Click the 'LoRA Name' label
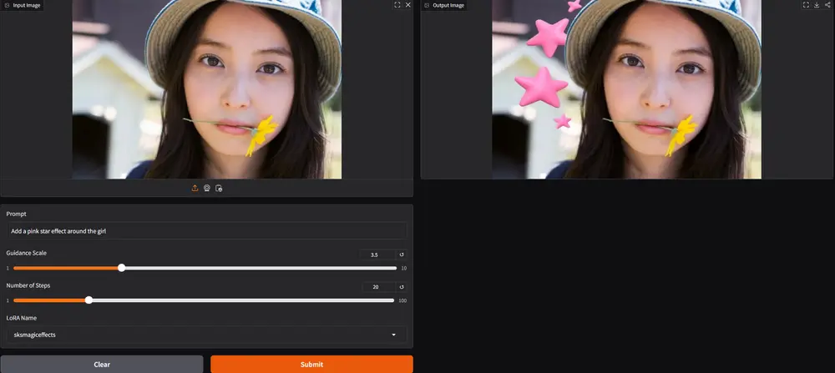835x373 pixels. [22, 318]
